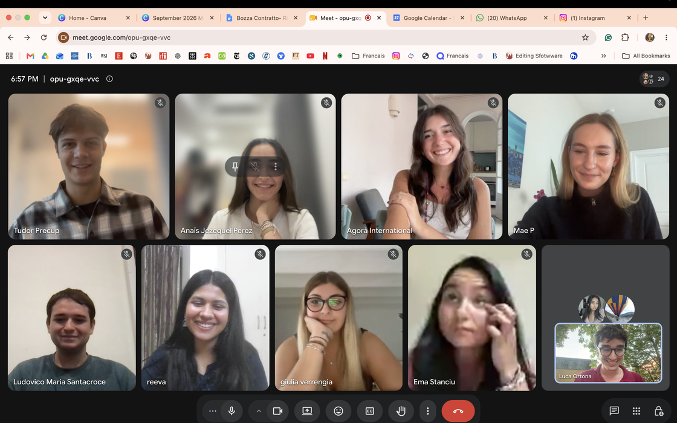Screen dimensions: 677x423
Task: Open the emoji reactions picker
Action: [338, 411]
